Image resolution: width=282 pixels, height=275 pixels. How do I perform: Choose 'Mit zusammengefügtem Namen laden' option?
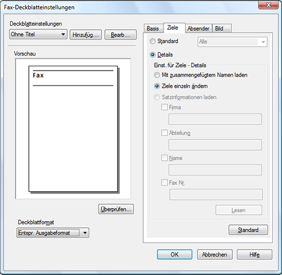(x=157, y=75)
